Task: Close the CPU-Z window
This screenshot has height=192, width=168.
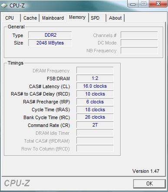Action: pos(158,3)
